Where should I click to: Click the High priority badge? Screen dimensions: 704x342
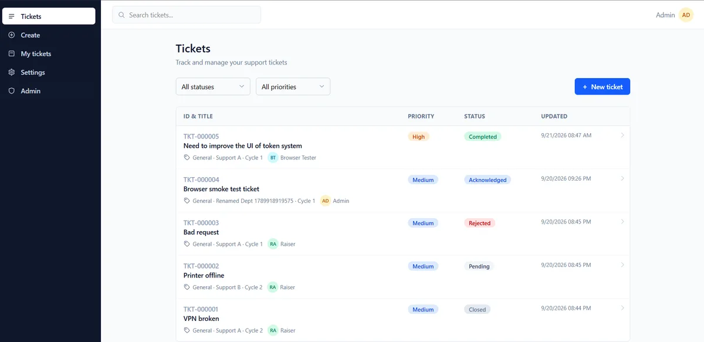point(419,137)
